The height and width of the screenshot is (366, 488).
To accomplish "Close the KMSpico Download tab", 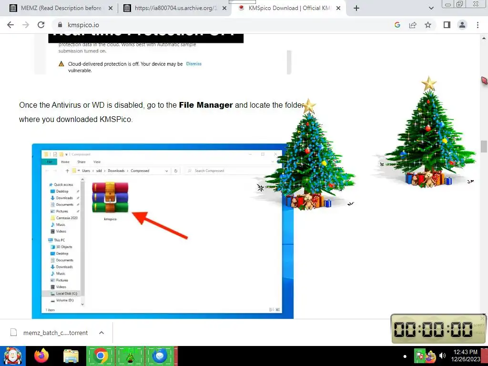I will pyautogui.click(x=338, y=9).
